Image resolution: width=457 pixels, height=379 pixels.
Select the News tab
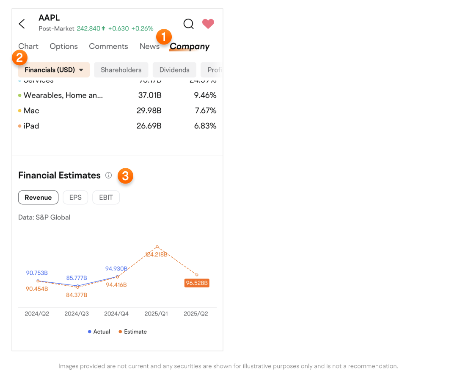pyautogui.click(x=149, y=46)
